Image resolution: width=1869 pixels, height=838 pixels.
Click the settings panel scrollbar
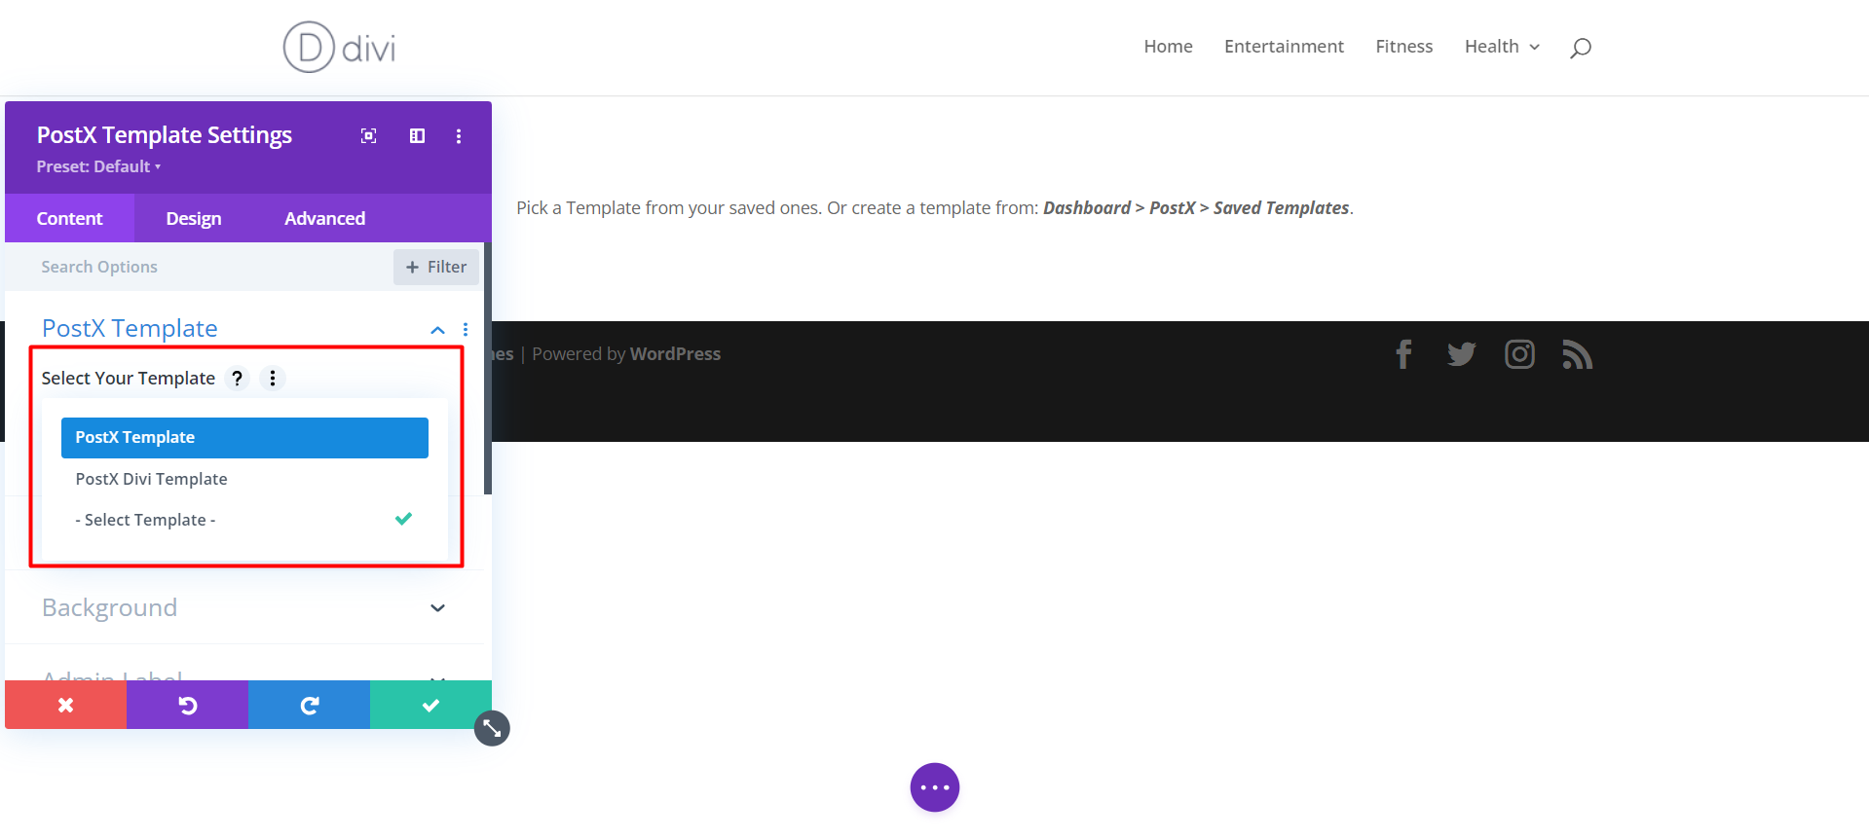click(488, 368)
